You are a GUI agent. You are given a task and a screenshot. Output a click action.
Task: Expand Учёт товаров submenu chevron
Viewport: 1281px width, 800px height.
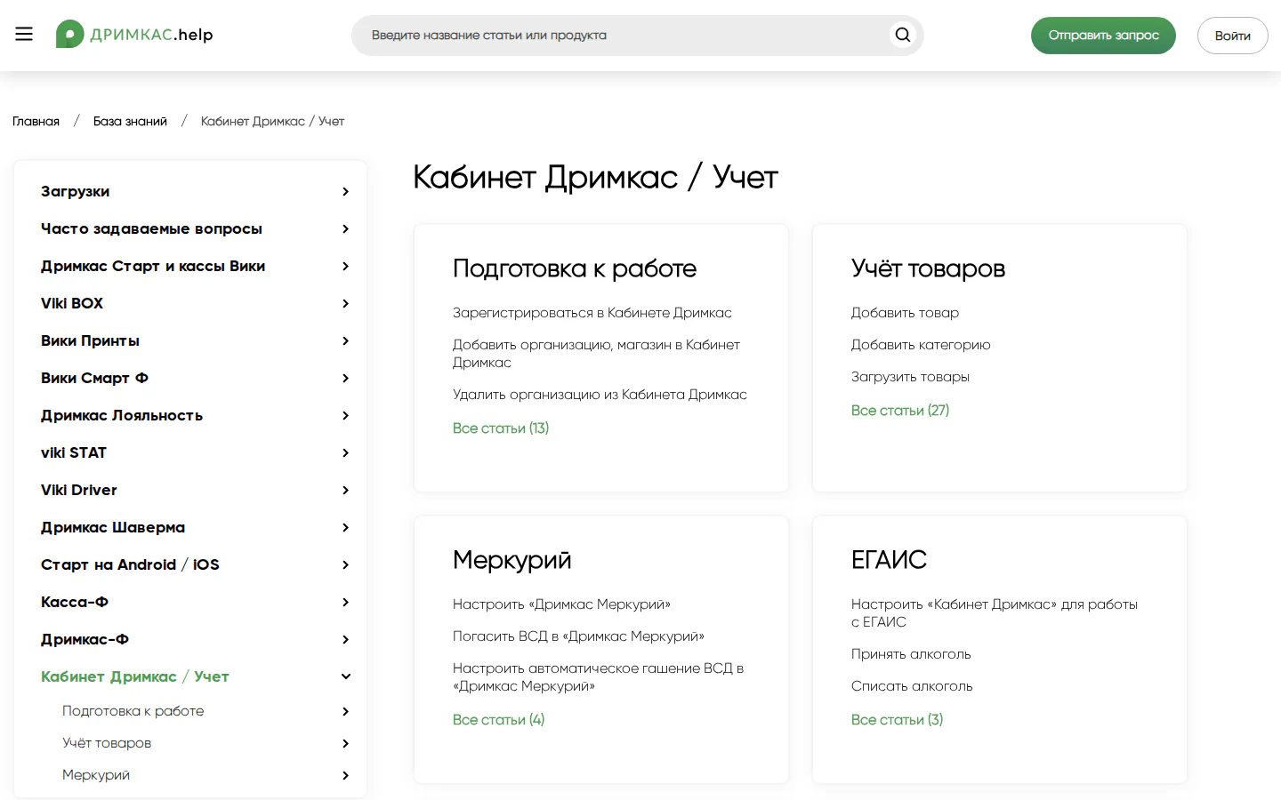click(x=345, y=743)
